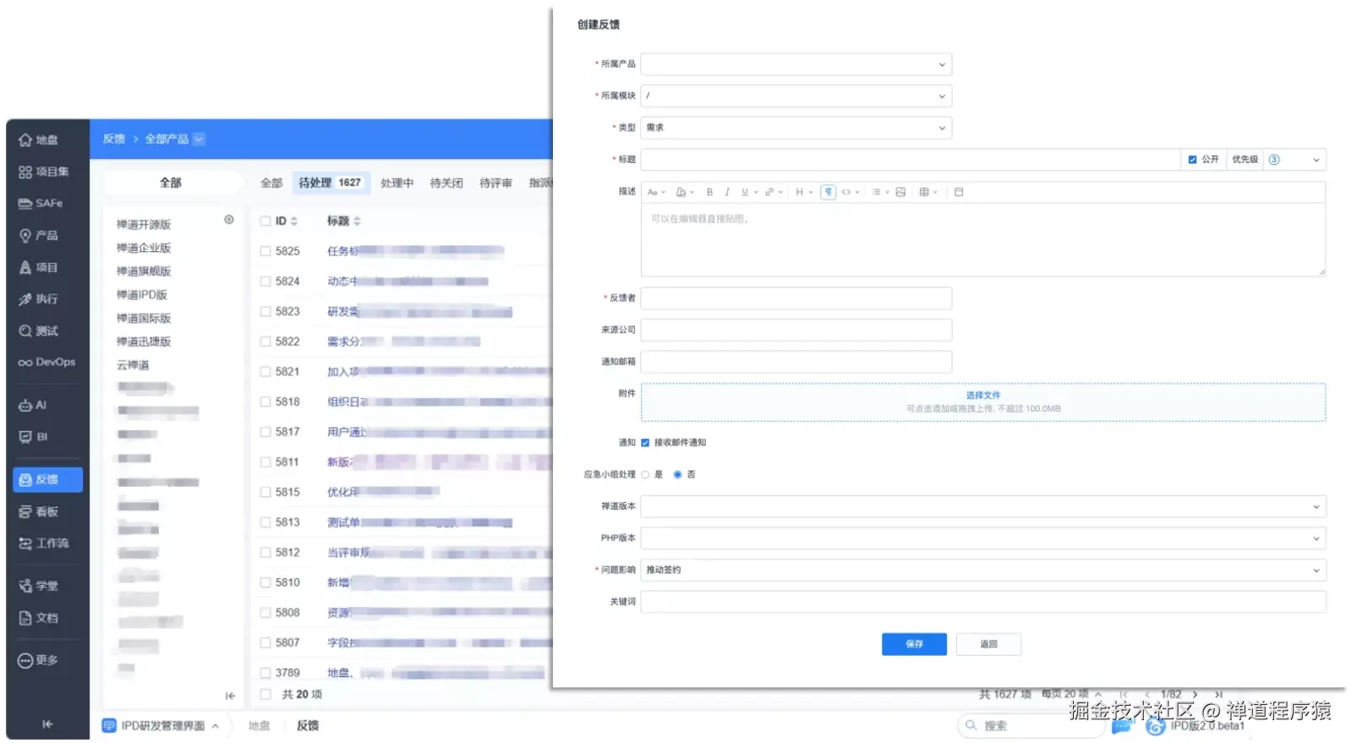Open the IPD研发管理界面 switcher

[x=161, y=726]
